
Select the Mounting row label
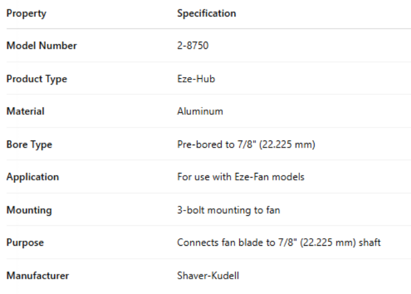[x=29, y=210]
